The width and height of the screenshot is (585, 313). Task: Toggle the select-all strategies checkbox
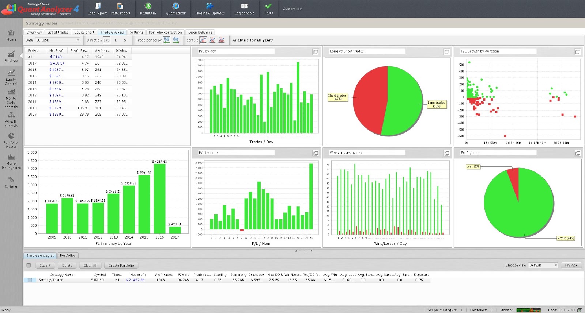[x=29, y=266]
